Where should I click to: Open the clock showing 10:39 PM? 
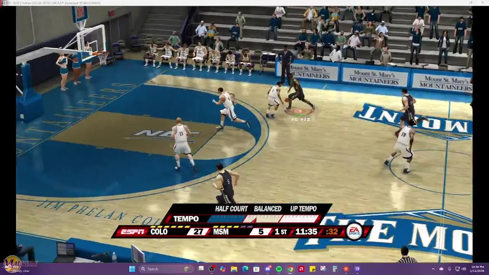[478, 269]
